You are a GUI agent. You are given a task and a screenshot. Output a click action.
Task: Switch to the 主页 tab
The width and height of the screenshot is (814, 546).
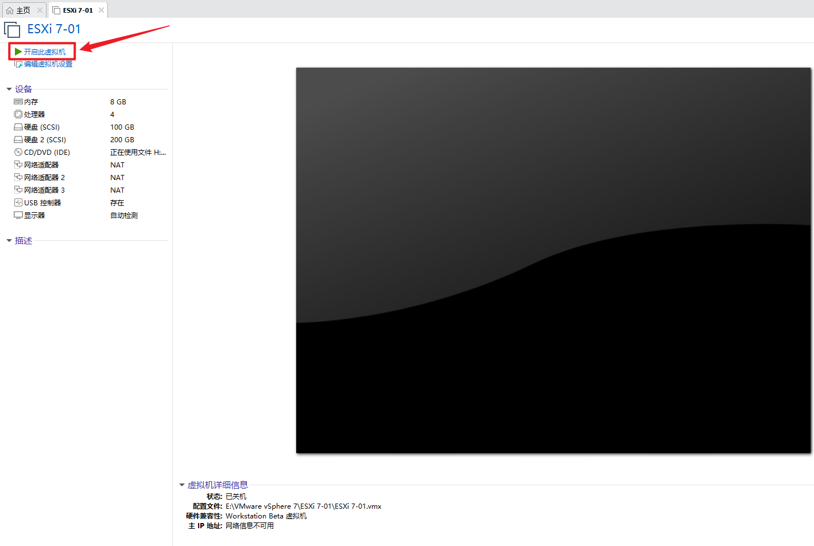tap(24, 10)
